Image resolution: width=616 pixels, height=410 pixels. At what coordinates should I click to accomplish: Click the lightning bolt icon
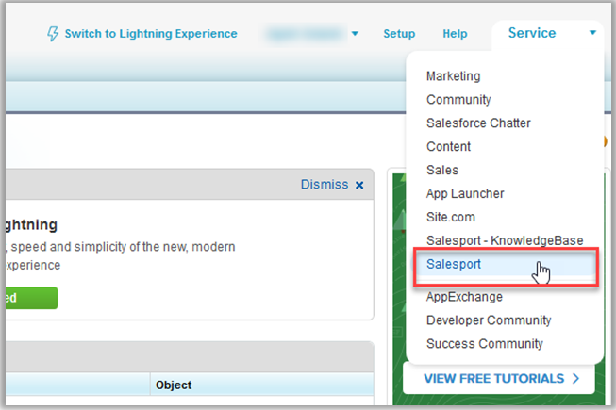coord(53,34)
